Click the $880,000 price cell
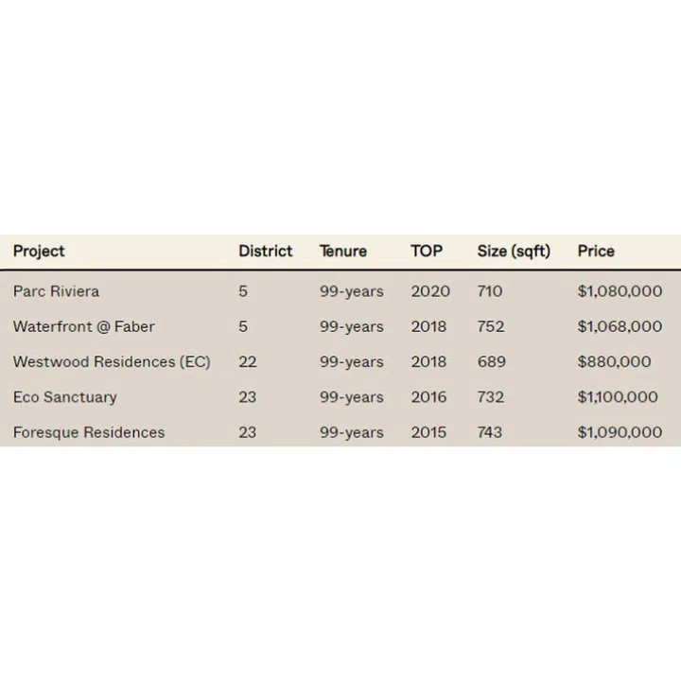Screen dimensions: 681x681 [614, 361]
